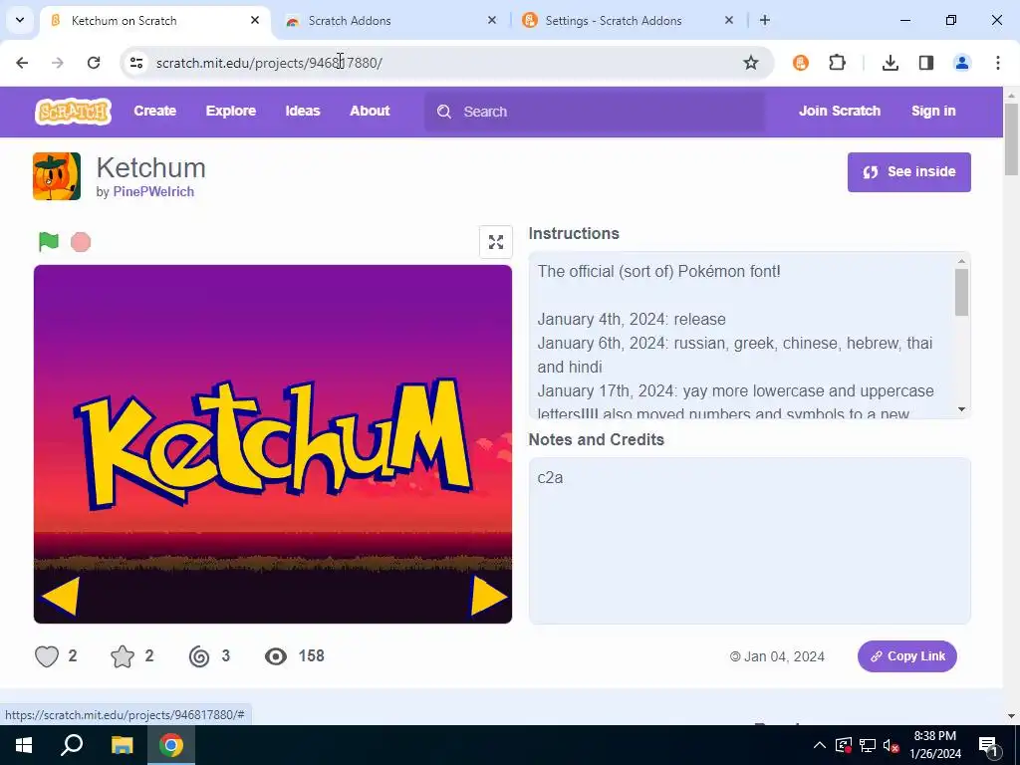Reload the current page
Screen dimensions: 1020x765
(94, 63)
